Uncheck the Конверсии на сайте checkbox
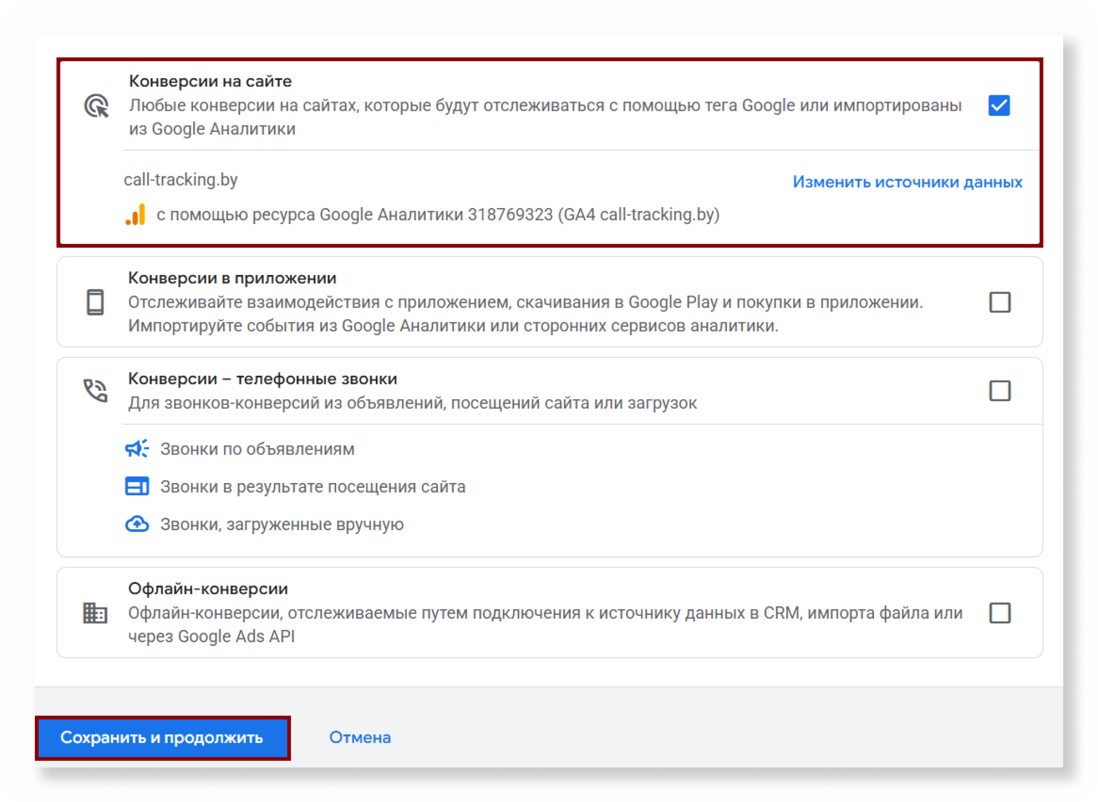The height and width of the screenshot is (802, 1098). point(999,106)
